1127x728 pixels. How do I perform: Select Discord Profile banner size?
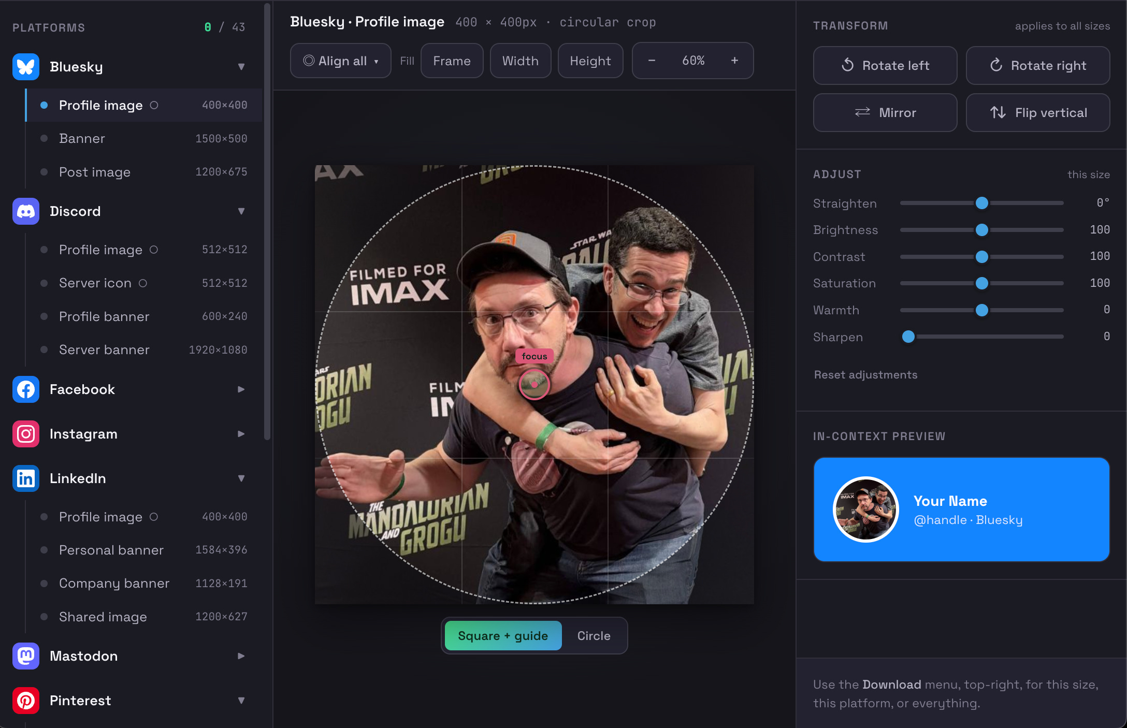pyautogui.click(x=144, y=316)
